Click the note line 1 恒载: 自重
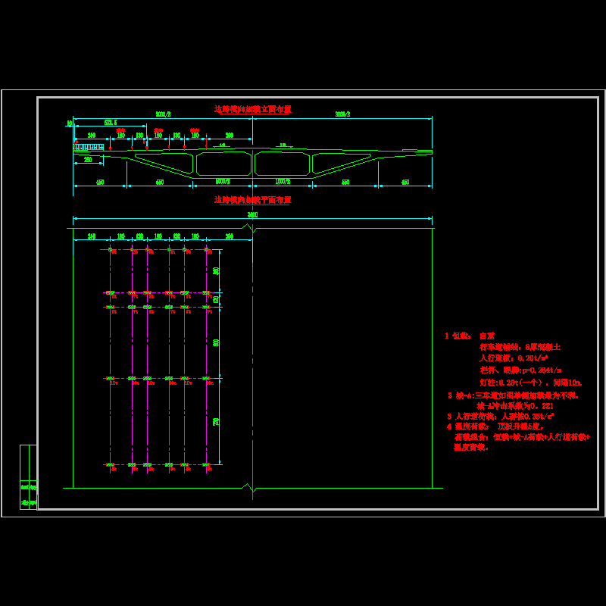 coord(470,335)
